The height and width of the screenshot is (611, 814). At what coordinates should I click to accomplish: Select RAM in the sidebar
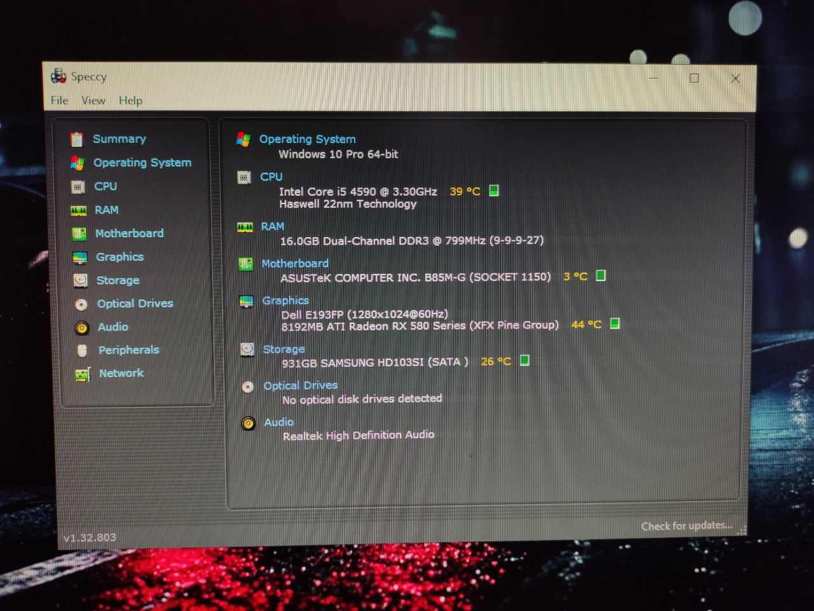[x=107, y=210]
